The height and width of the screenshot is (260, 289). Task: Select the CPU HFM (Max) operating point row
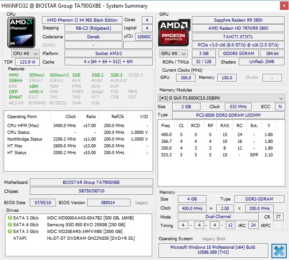click(78, 125)
